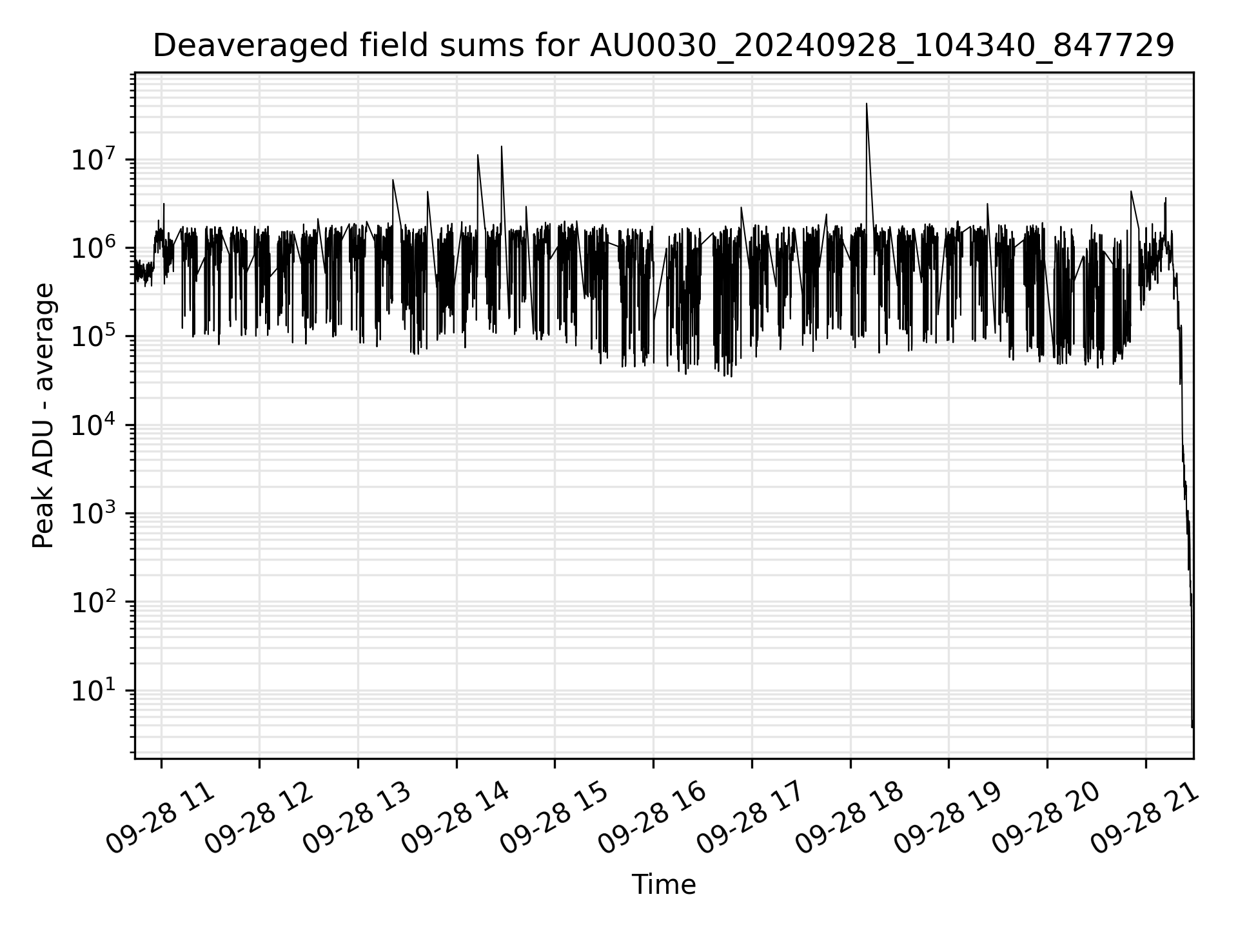
Task: Click the x-axis label 'Time'
Action: [663, 885]
